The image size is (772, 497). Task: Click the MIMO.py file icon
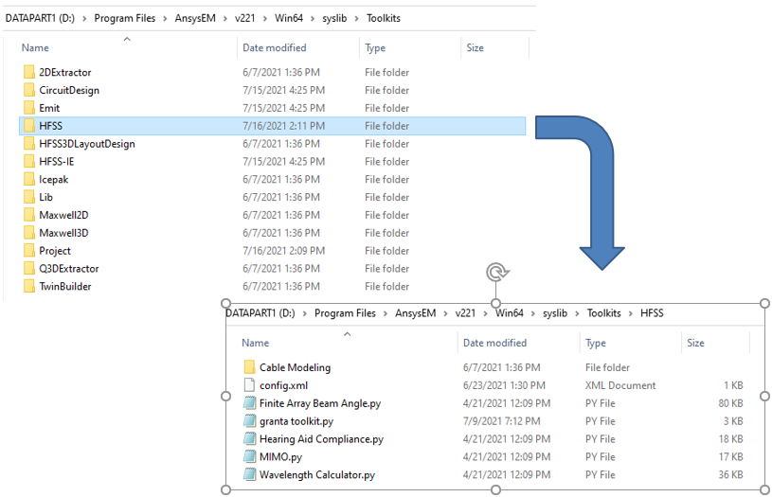point(249,457)
